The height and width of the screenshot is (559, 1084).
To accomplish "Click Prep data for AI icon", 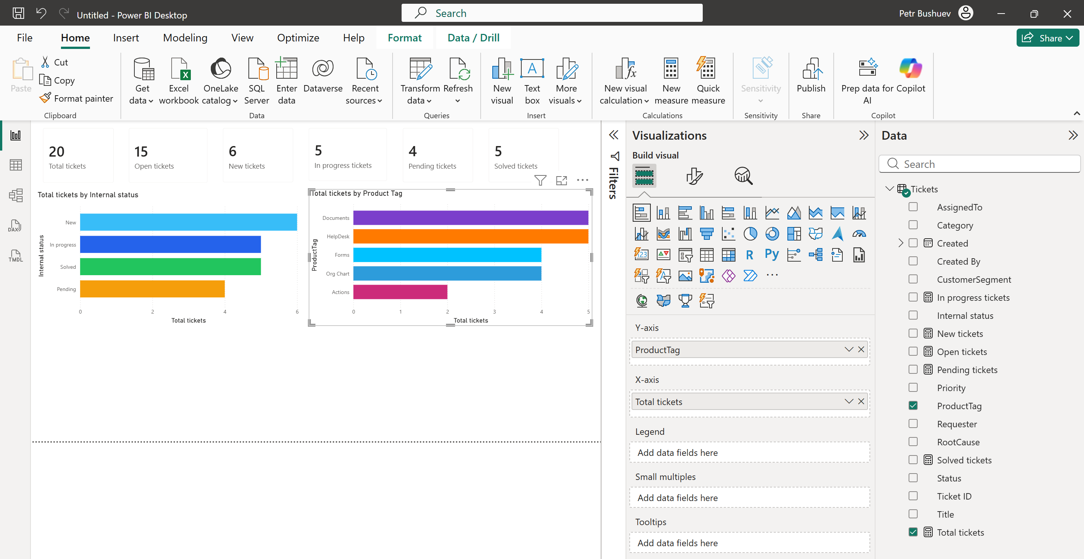I will point(868,67).
